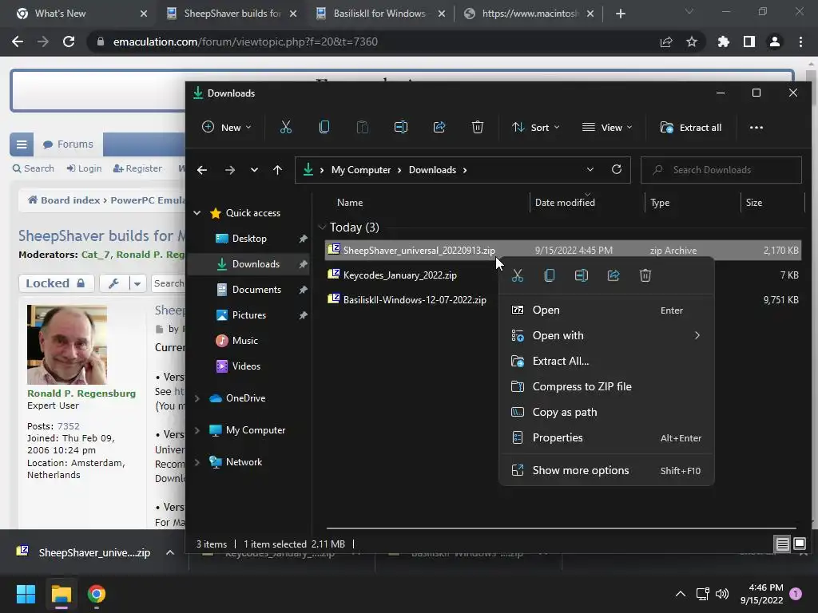
Task: Expand My Computer tree node
Action: coord(197,430)
